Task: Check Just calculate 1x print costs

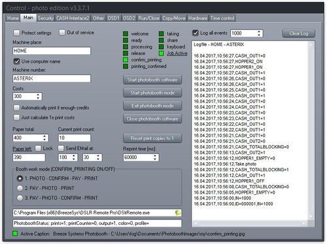Action: pos(16,118)
